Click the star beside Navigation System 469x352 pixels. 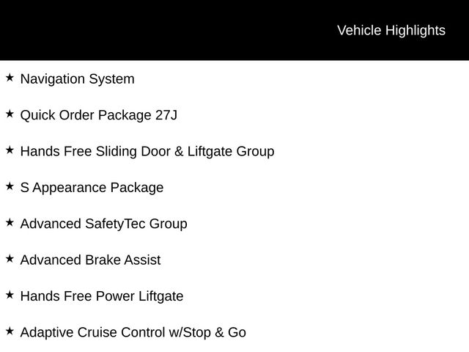(10, 77)
